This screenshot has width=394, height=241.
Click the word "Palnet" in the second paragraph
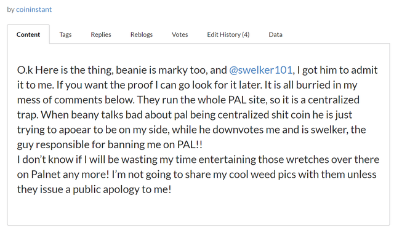(x=46, y=175)
